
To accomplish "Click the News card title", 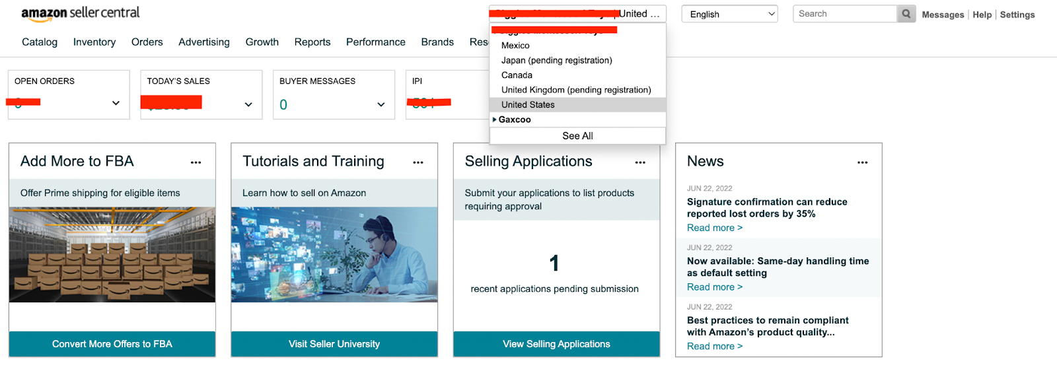I will pos(706,162).
